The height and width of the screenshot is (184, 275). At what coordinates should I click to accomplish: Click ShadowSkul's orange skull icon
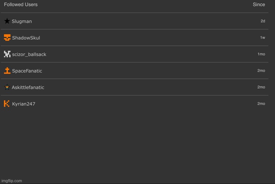click(x=7, y=38)
